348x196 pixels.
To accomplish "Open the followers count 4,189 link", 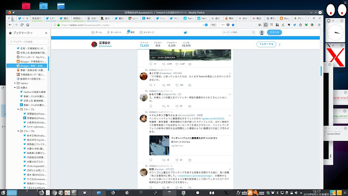I will point(172,44).
